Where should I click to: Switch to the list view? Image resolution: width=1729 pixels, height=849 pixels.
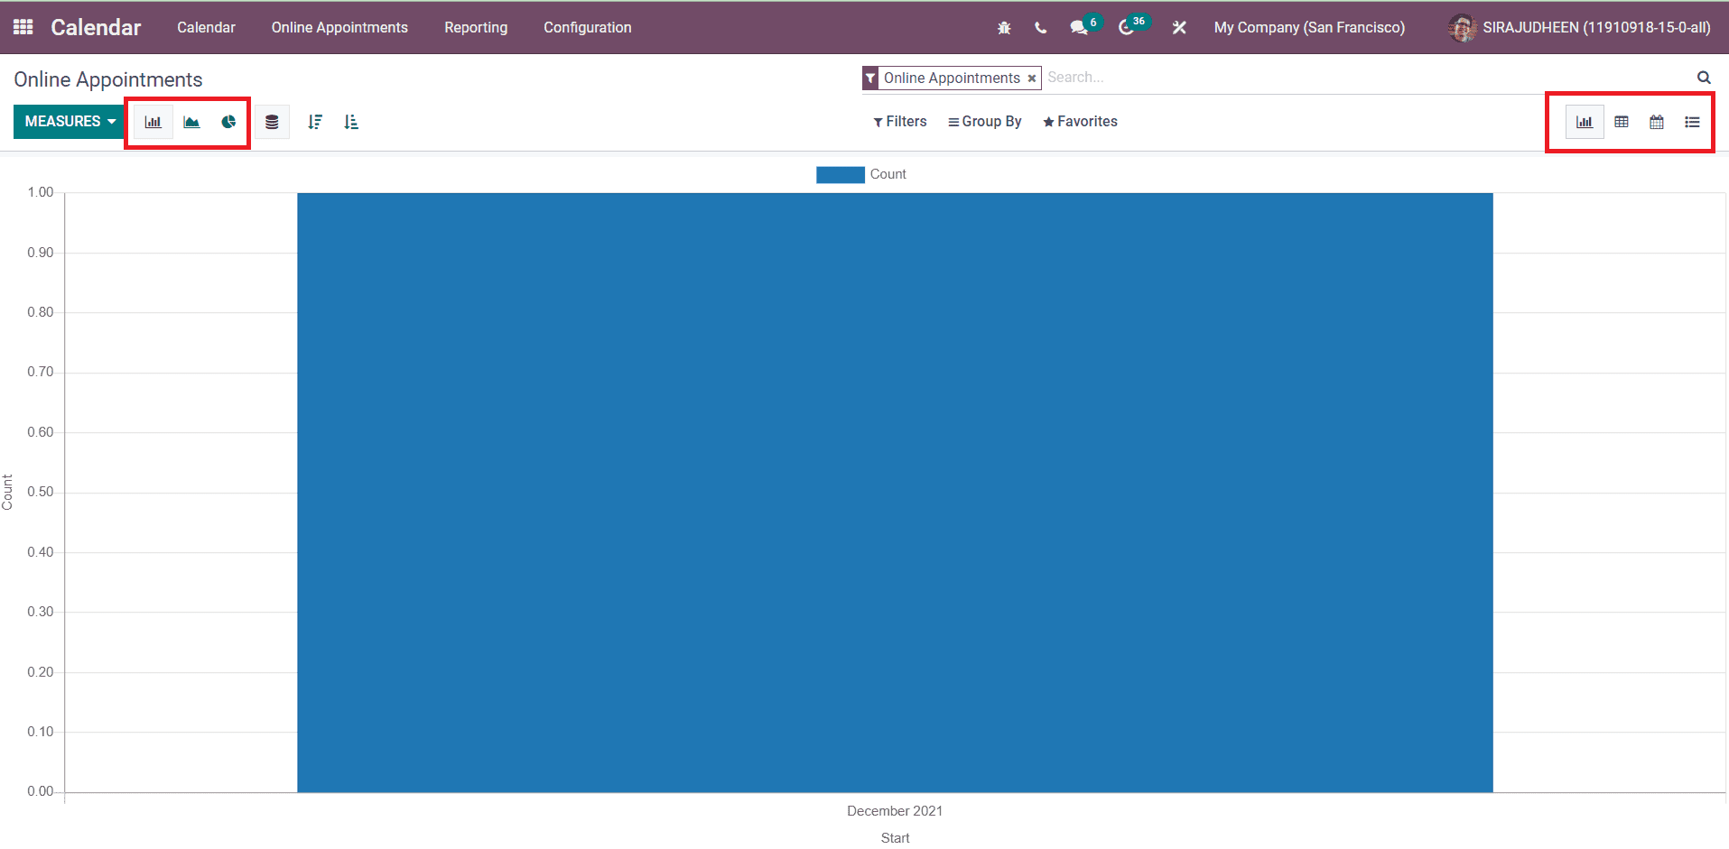point(1691,121)
